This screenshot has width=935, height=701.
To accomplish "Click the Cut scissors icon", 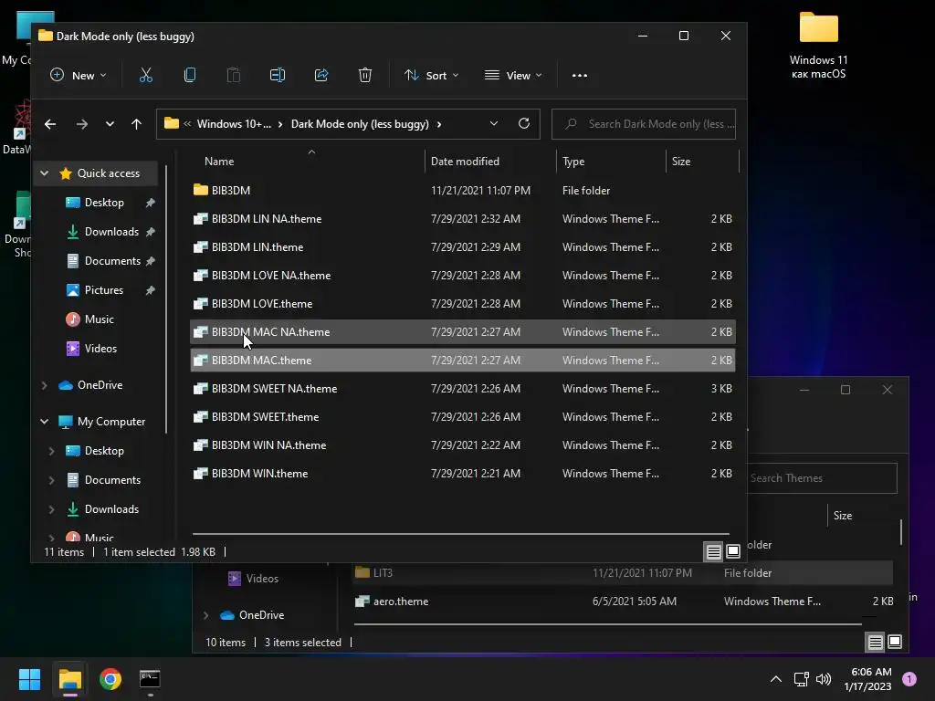I will [145, 75].
